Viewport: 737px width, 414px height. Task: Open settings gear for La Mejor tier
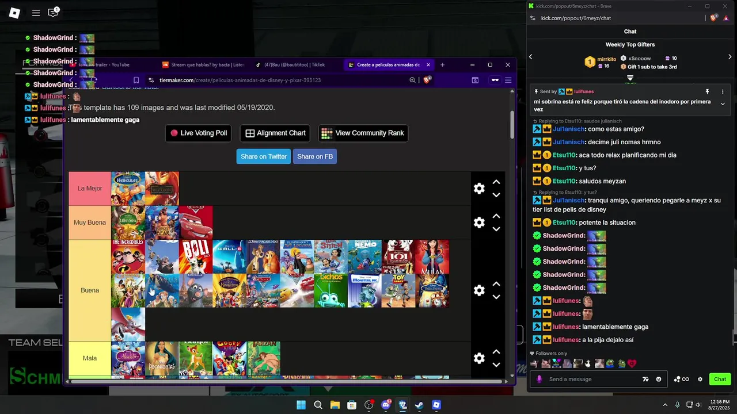tap(479, 189)
